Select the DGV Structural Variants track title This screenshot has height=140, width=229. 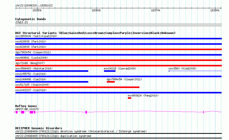(95, 33)
